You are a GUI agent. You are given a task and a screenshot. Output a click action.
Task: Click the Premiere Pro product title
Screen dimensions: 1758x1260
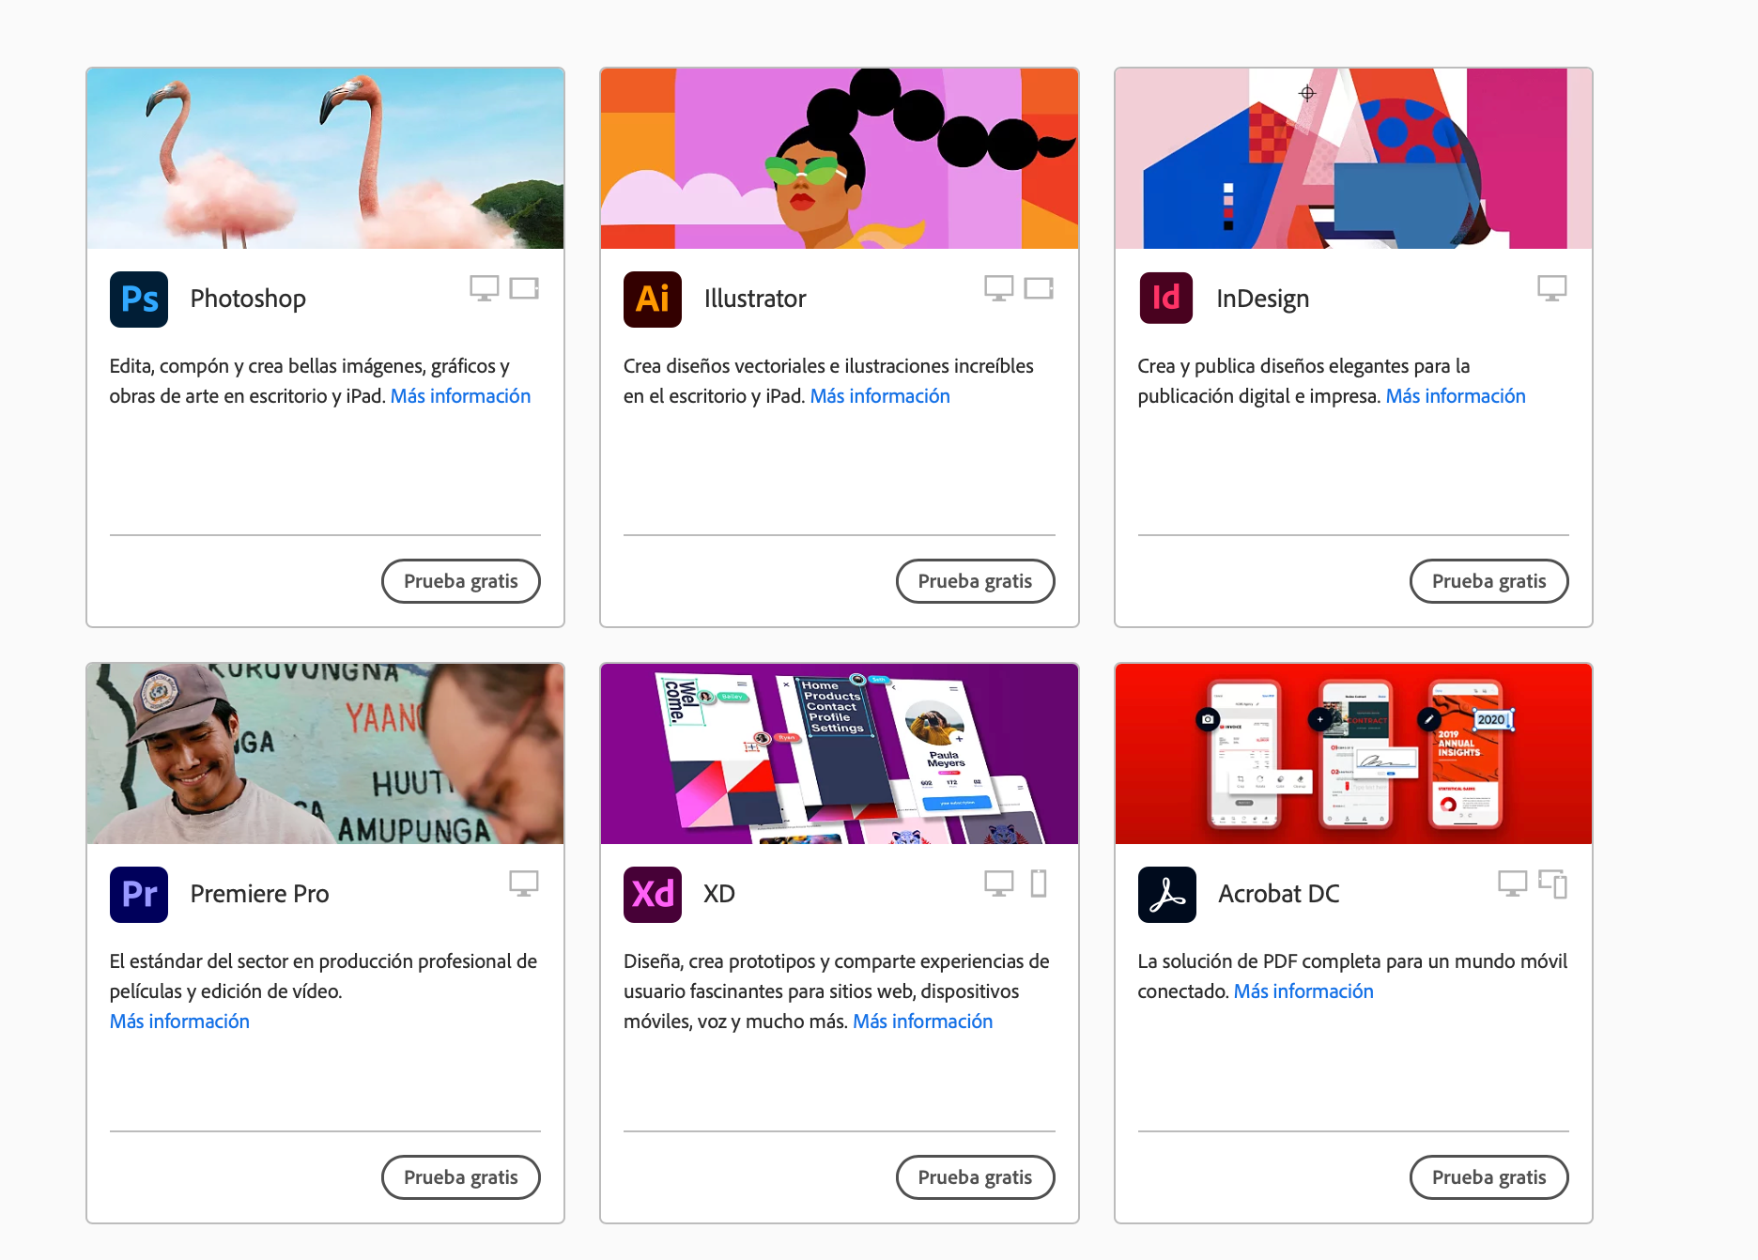259,894
